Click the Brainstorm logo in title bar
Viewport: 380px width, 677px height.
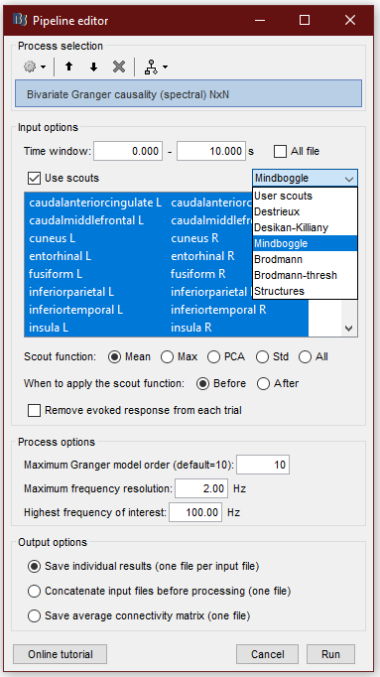[20, 20]
